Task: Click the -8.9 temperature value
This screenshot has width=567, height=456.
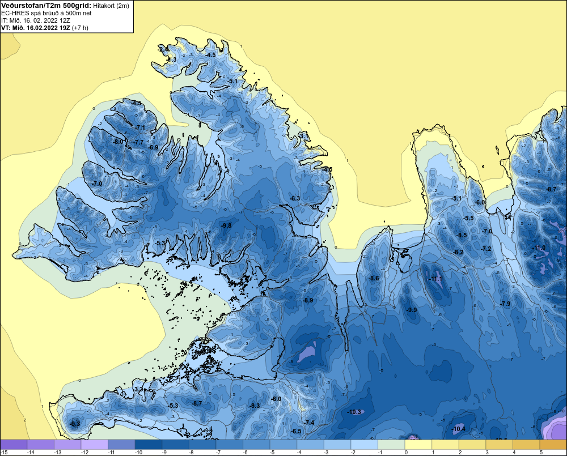Action: (x=308, y=300)
